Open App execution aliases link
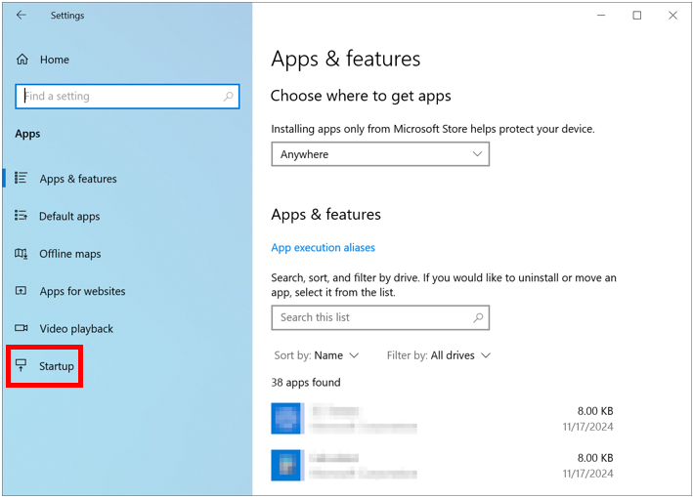This screenshot has width=693, height=497. (324, 247)
